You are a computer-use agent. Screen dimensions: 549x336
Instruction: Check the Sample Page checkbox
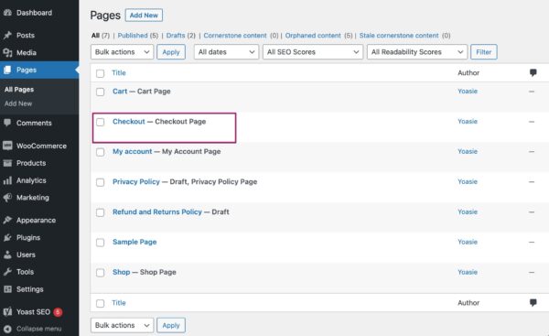click(100, 243)
